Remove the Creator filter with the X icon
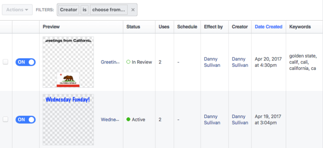Screen dimensions: 323x148 133,10
